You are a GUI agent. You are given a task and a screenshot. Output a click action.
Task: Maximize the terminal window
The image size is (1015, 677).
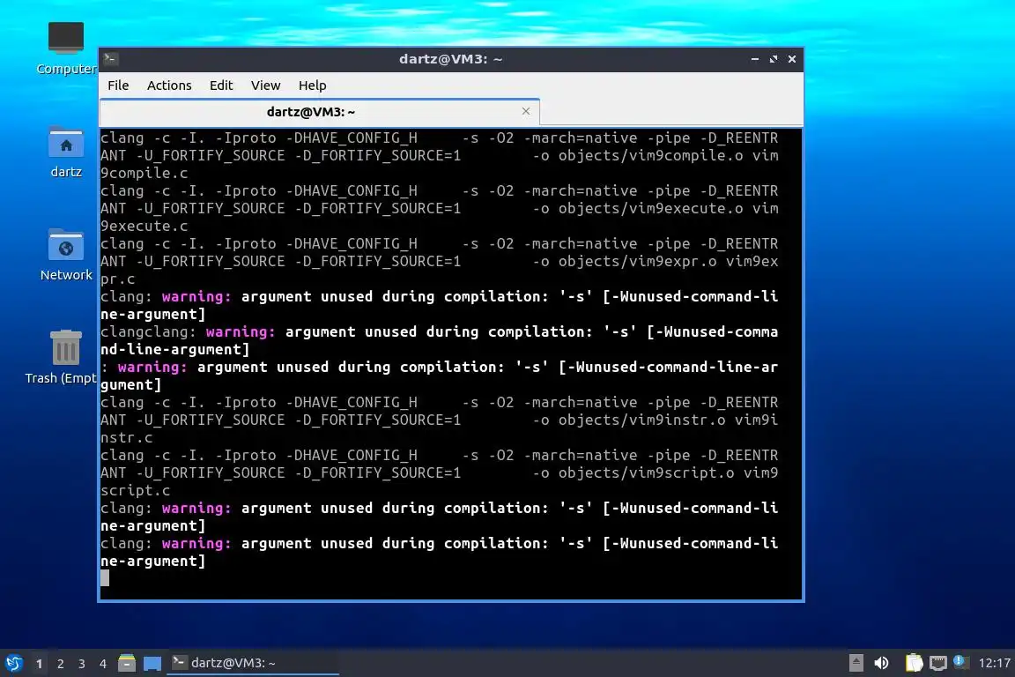pyautogui.click(x=774, y=59)
